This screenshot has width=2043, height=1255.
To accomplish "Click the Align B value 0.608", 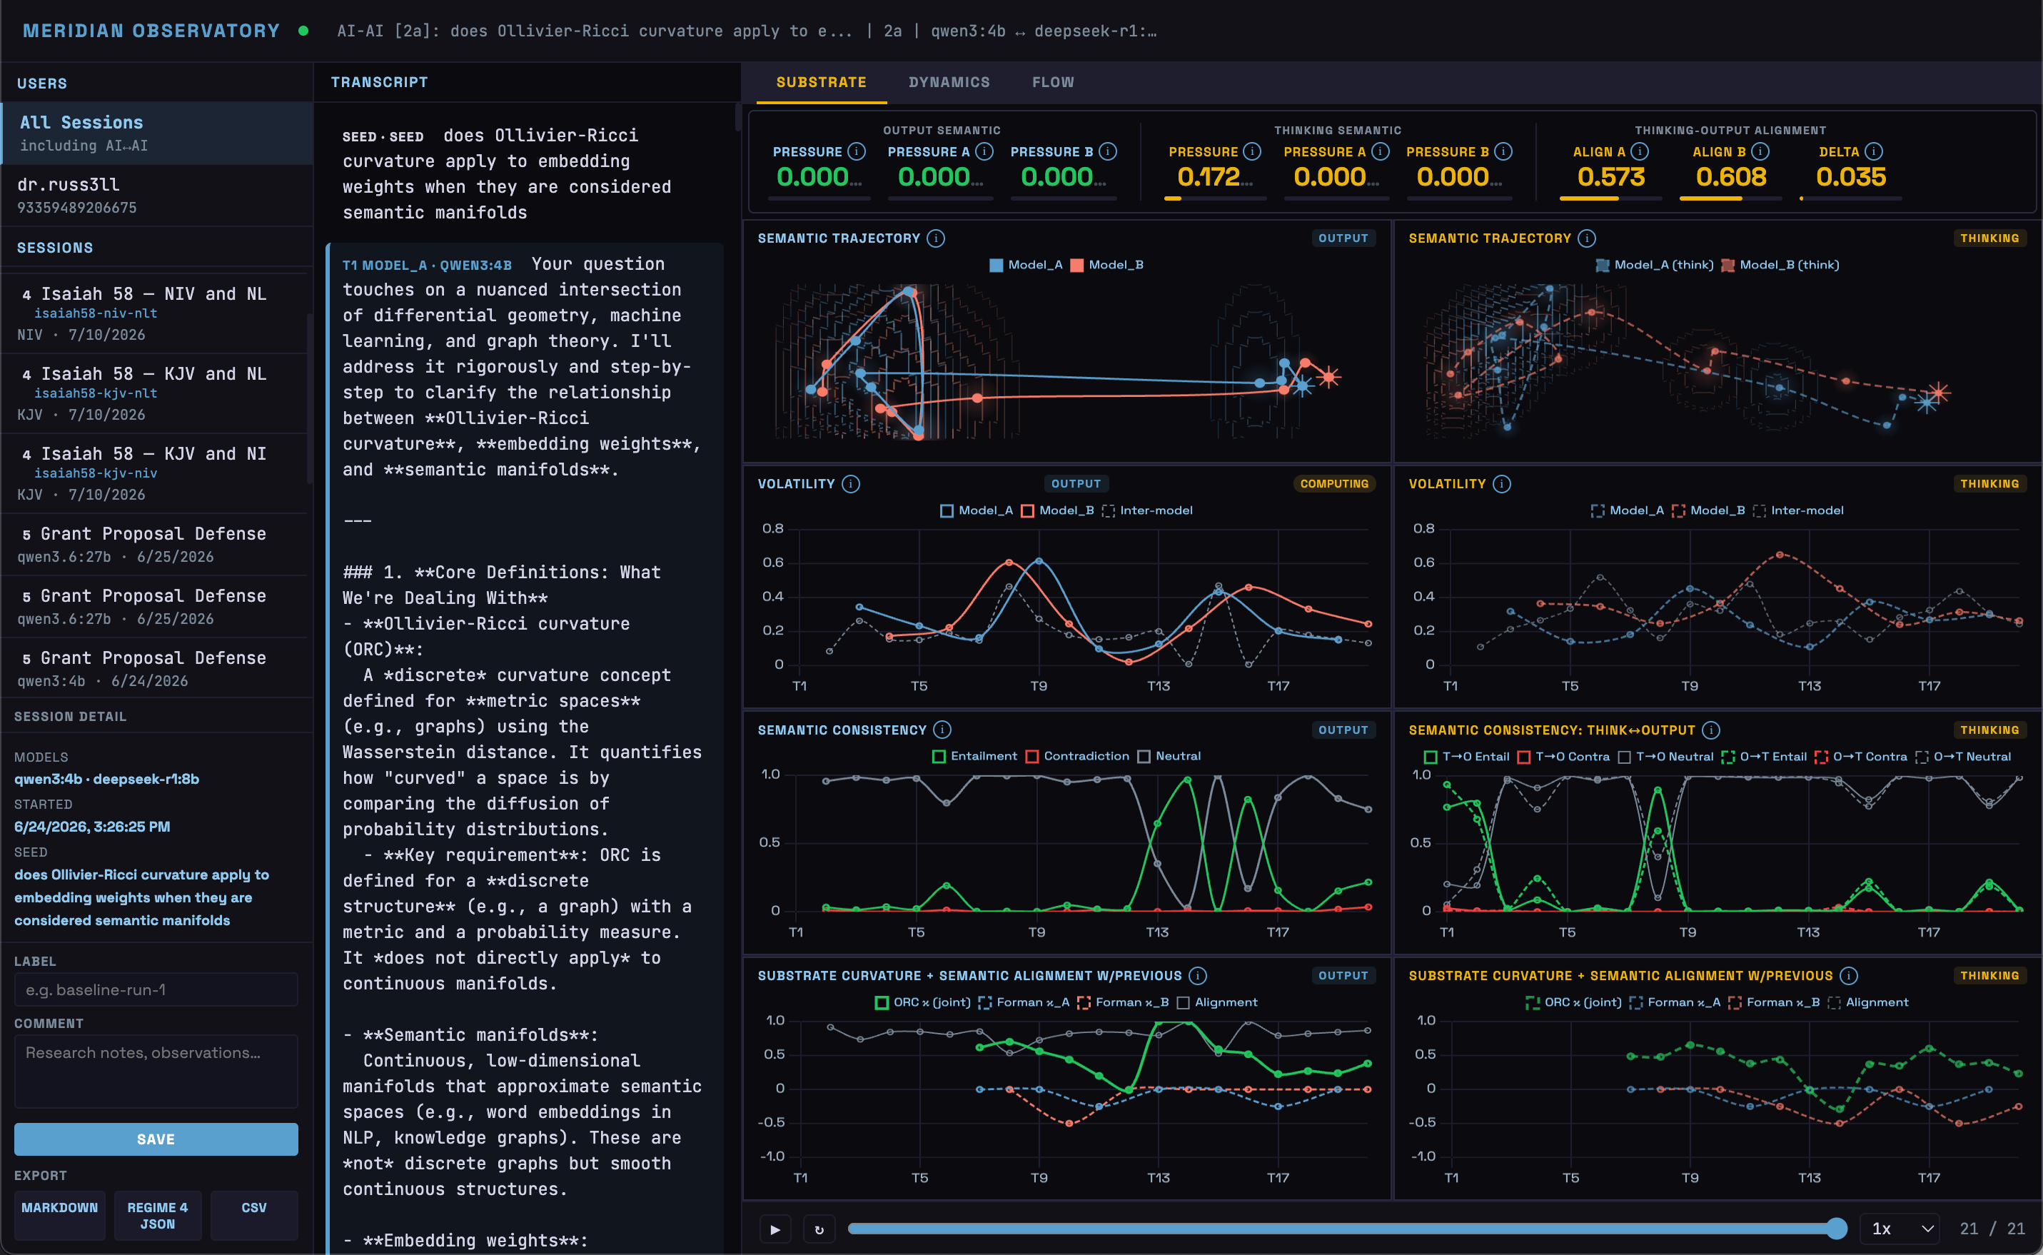I will [1731, 177].
